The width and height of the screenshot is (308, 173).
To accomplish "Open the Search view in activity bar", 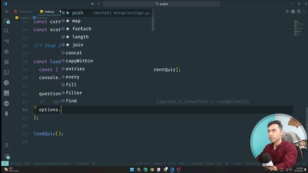I will click(6, 31).
